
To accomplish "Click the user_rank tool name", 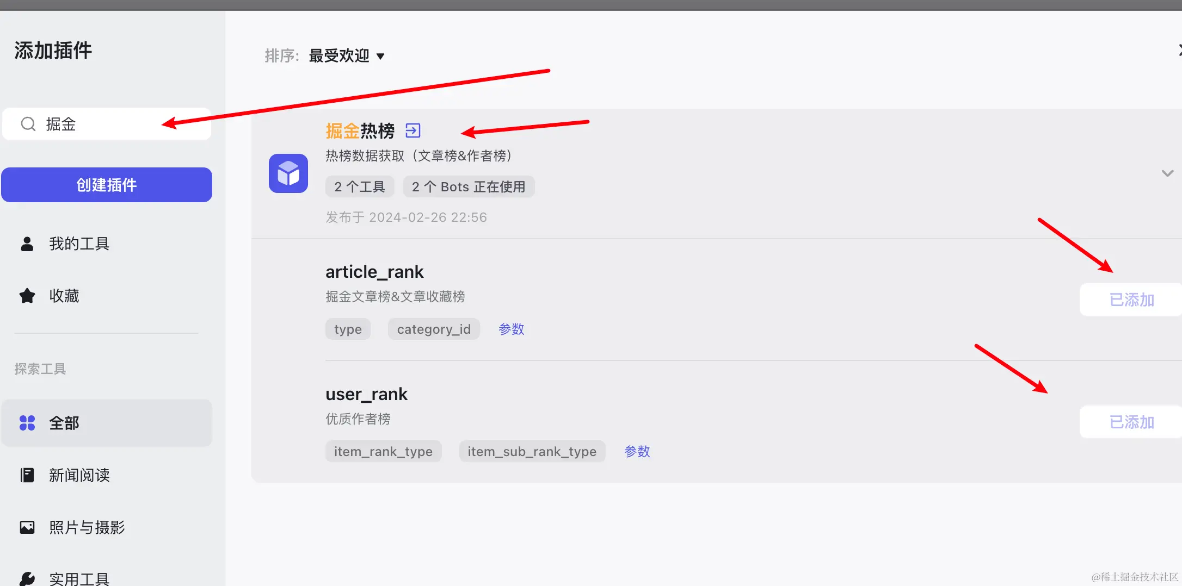I will 366,394.
